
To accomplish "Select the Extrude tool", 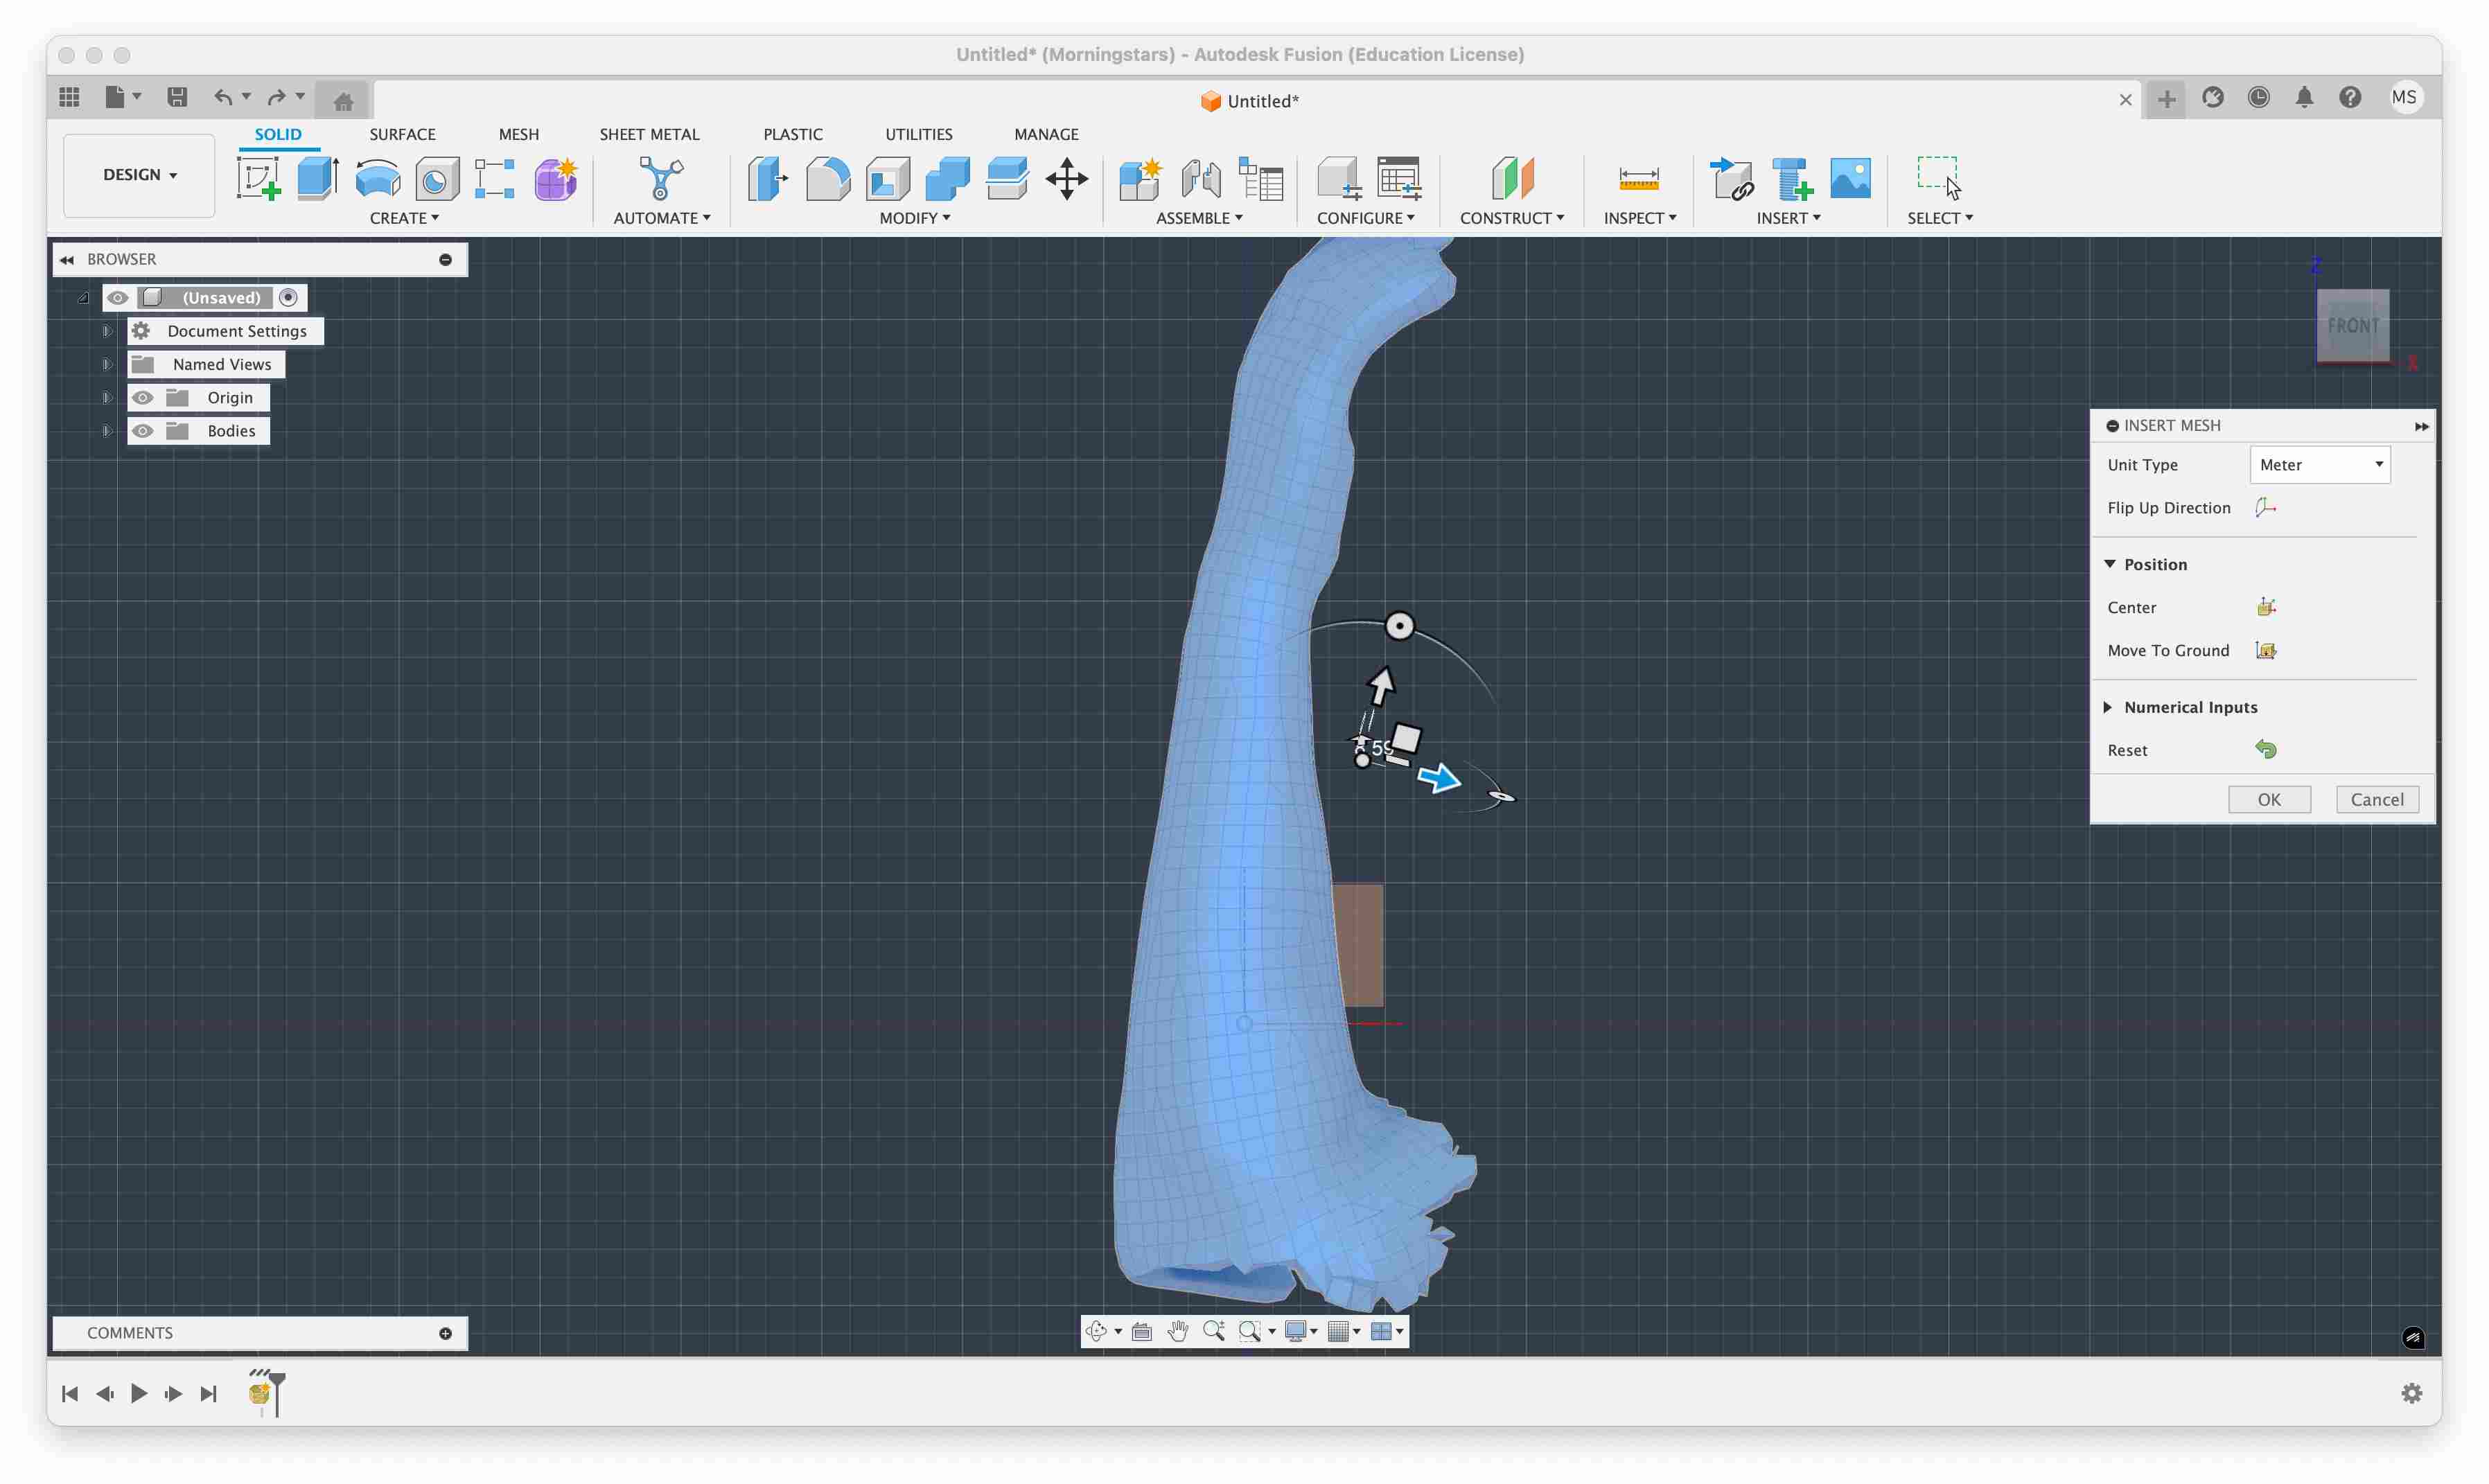I will pyautogui.click(x=318, y=179).
